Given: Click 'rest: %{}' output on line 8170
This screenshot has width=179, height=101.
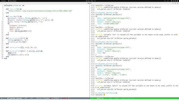Looking at the screenshot, I should coord(101,53).
